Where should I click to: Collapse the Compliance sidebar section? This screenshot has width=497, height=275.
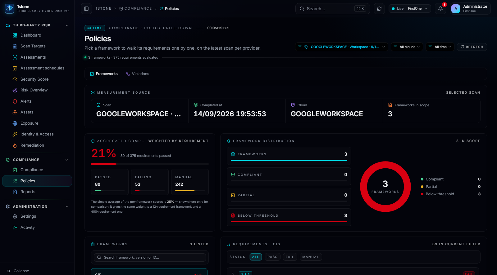(67, 160)
